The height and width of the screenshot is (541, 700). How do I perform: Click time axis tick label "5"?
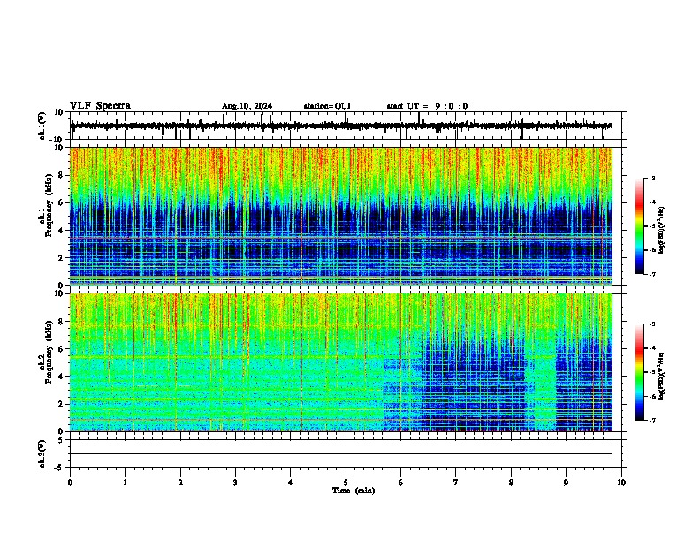tap(346, 483)
